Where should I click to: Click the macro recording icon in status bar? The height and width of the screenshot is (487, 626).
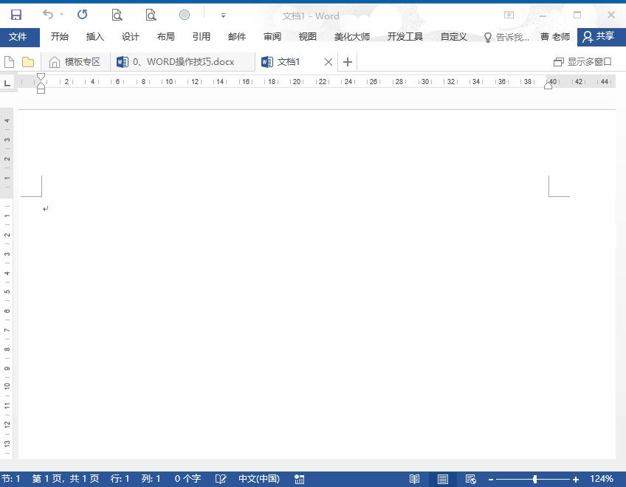tap(300, 478)
